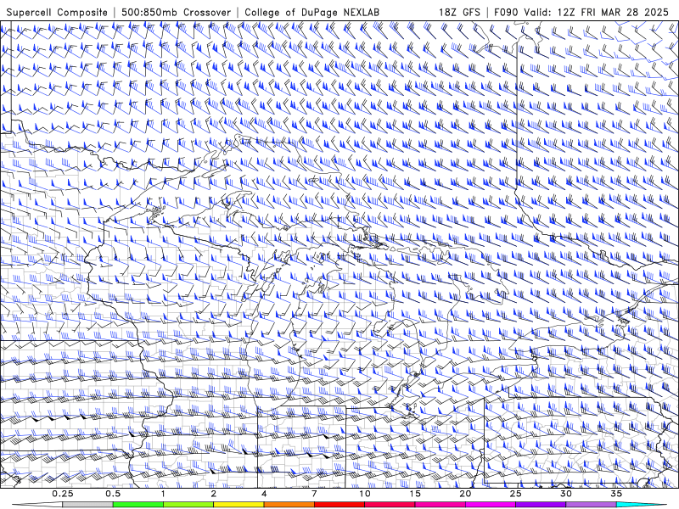Click the "F090" forecast hour text

click(x=506, y=12)
